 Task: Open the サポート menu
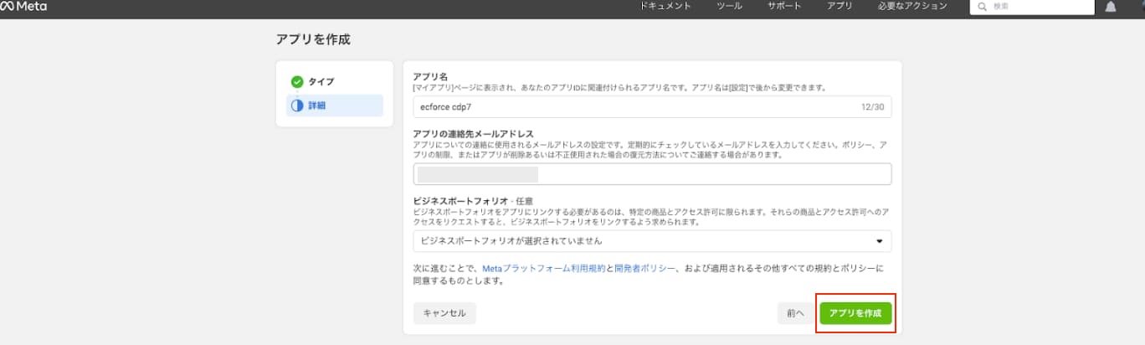pyautogui.click(x=784, y=6)
